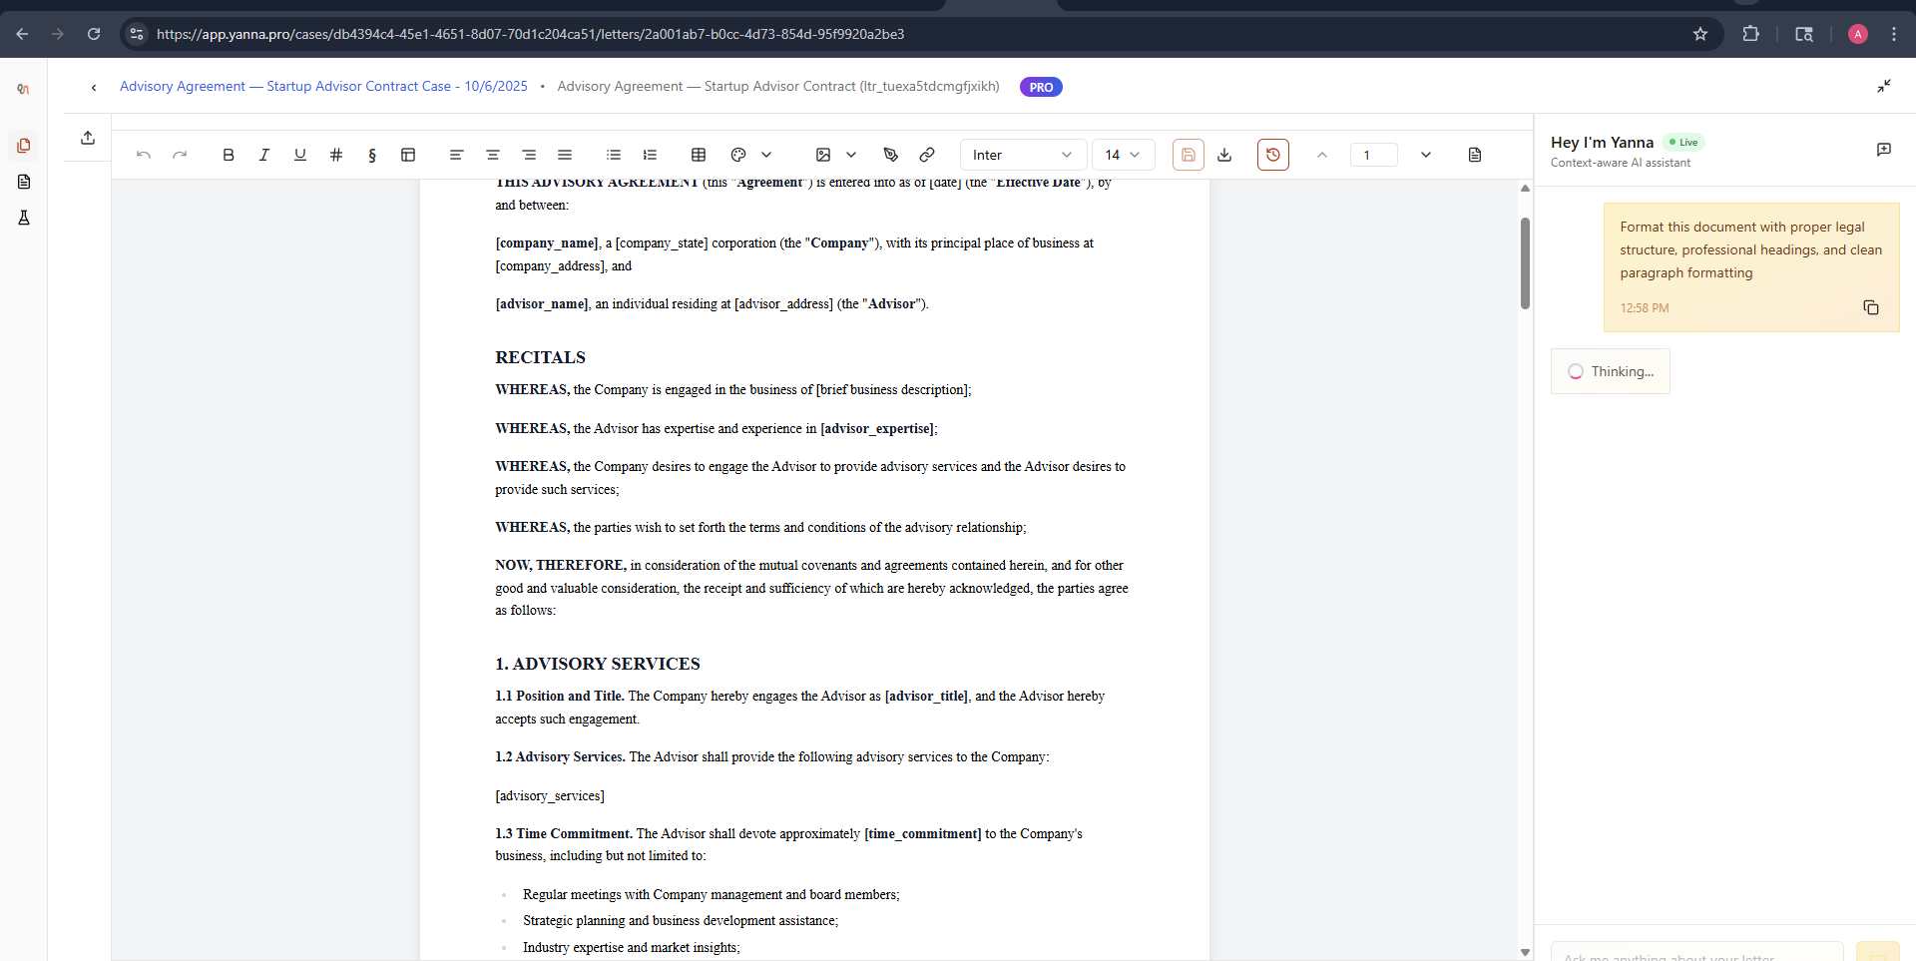Open the Chrome three-dot menu
The image size is (1916, 961).
[1894, 34]
